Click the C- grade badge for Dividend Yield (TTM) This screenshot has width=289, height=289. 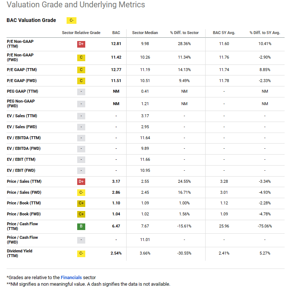[x=81, y=253]
